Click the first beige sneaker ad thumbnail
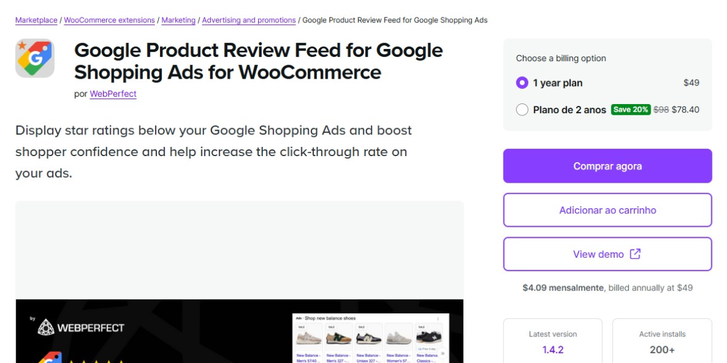Viewport: 727px width, 363px height. 308,338
